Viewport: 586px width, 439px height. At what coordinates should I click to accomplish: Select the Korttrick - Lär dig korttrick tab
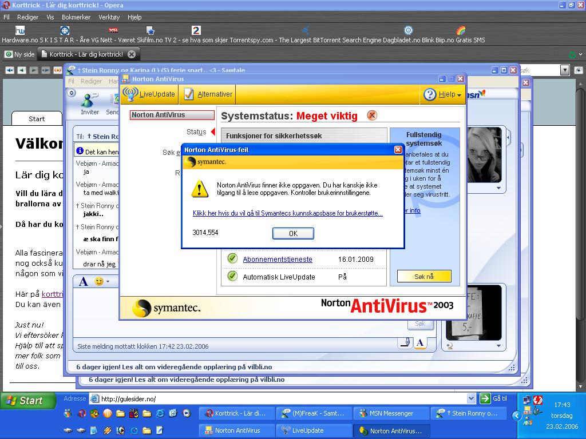click(x=86, y=54)
